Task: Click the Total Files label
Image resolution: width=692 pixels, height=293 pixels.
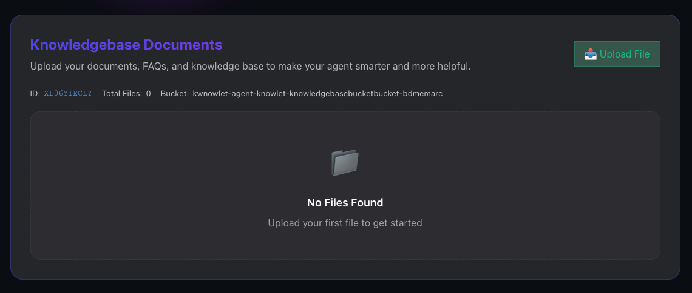Action: (122, 93)
